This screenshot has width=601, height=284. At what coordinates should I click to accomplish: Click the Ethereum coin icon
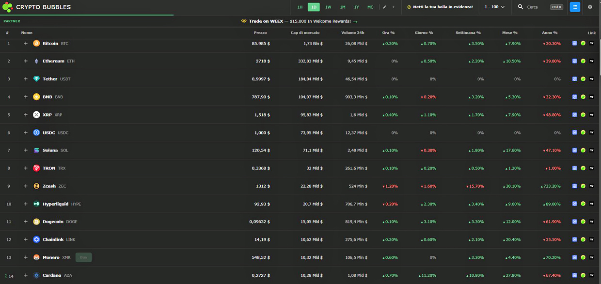click(36, 61)
